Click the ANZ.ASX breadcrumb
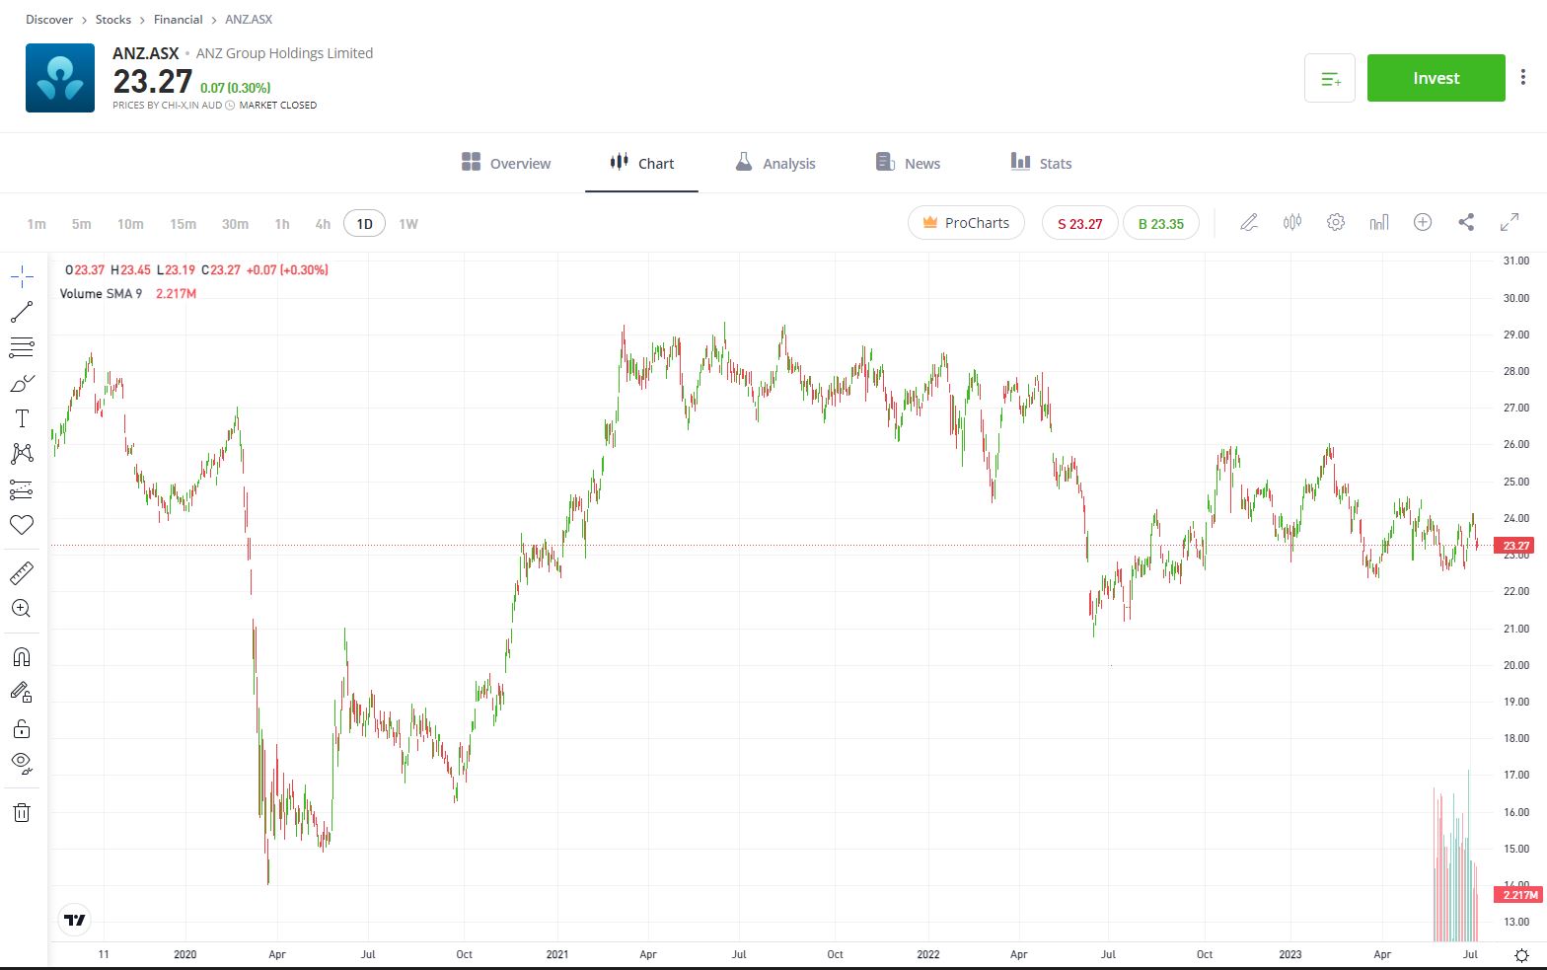 click(x=249, y=19)
